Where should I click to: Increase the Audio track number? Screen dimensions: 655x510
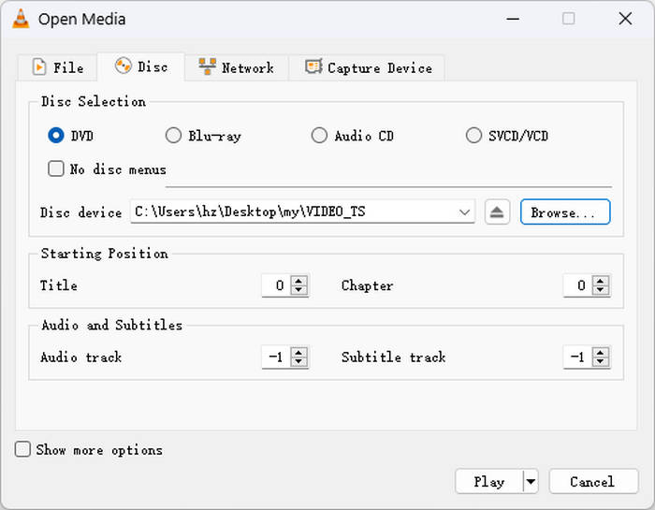tap(298, 353)
